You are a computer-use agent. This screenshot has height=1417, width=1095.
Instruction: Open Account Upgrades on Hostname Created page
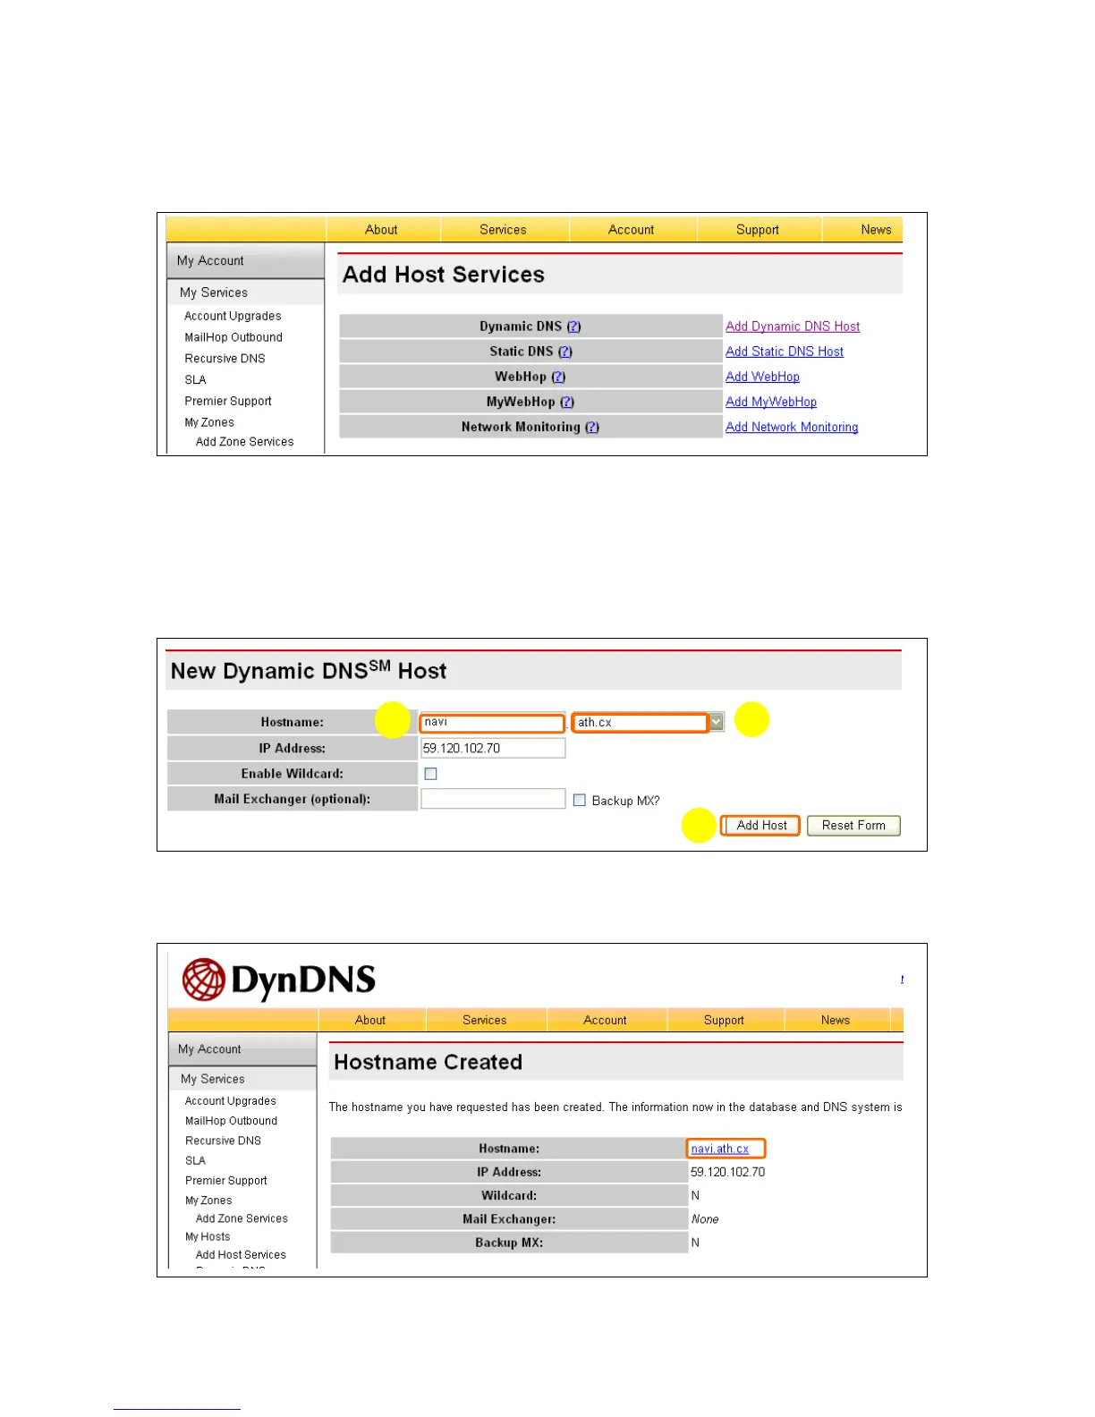[231, 1101]
